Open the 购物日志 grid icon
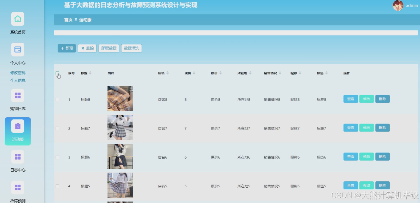 pos(18,95)
